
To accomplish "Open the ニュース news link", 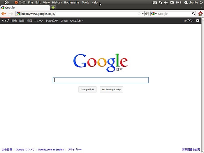I will pyautogui.click(x=39, y=21).
